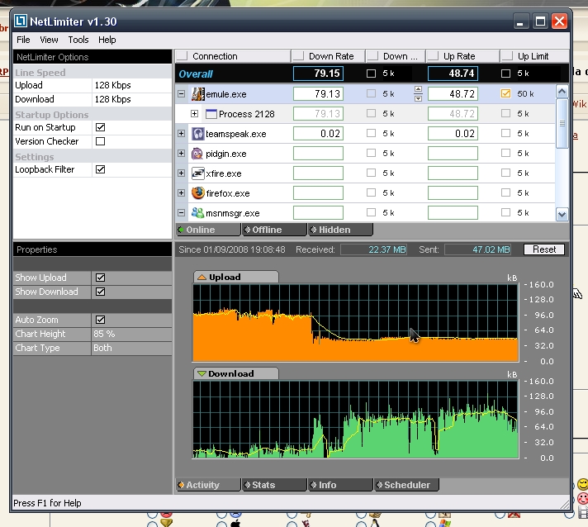This screenshot has height=527, width=588.
Task: Click connection list scrollbar up arrow
Action: pyautogui.click(x=562, y=92)
